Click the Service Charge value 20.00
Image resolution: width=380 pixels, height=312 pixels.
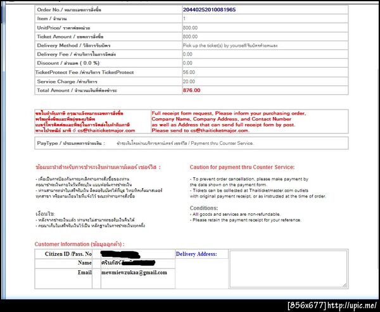pos(189,82)
